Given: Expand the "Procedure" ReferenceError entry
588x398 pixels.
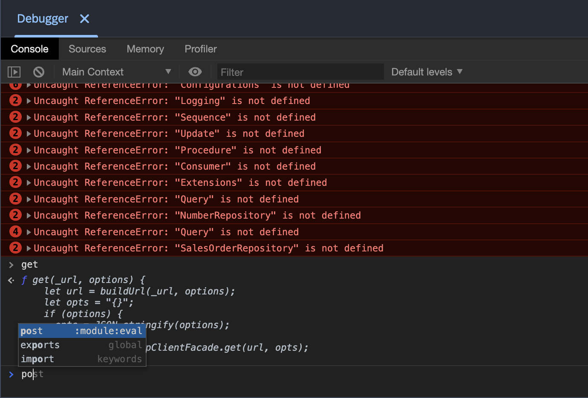Looking at the screenshot, I should [29, 150].
